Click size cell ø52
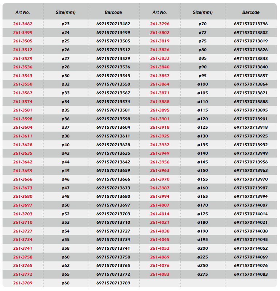 66,214
